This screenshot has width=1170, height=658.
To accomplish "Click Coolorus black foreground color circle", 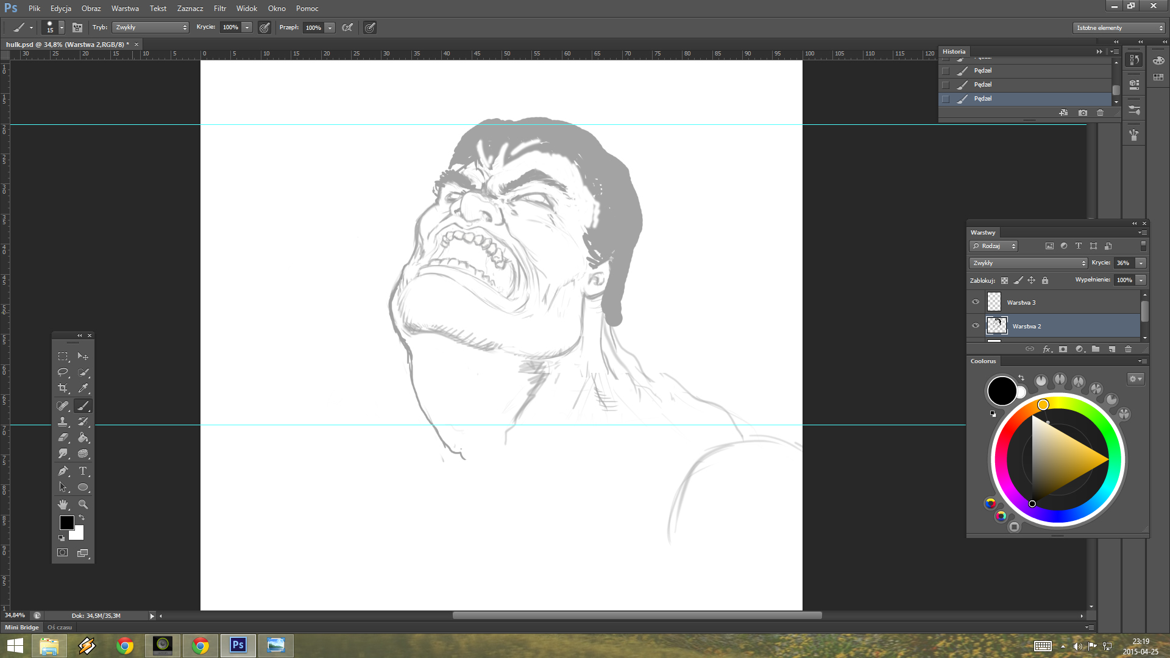I will (x=1002, y=391).
